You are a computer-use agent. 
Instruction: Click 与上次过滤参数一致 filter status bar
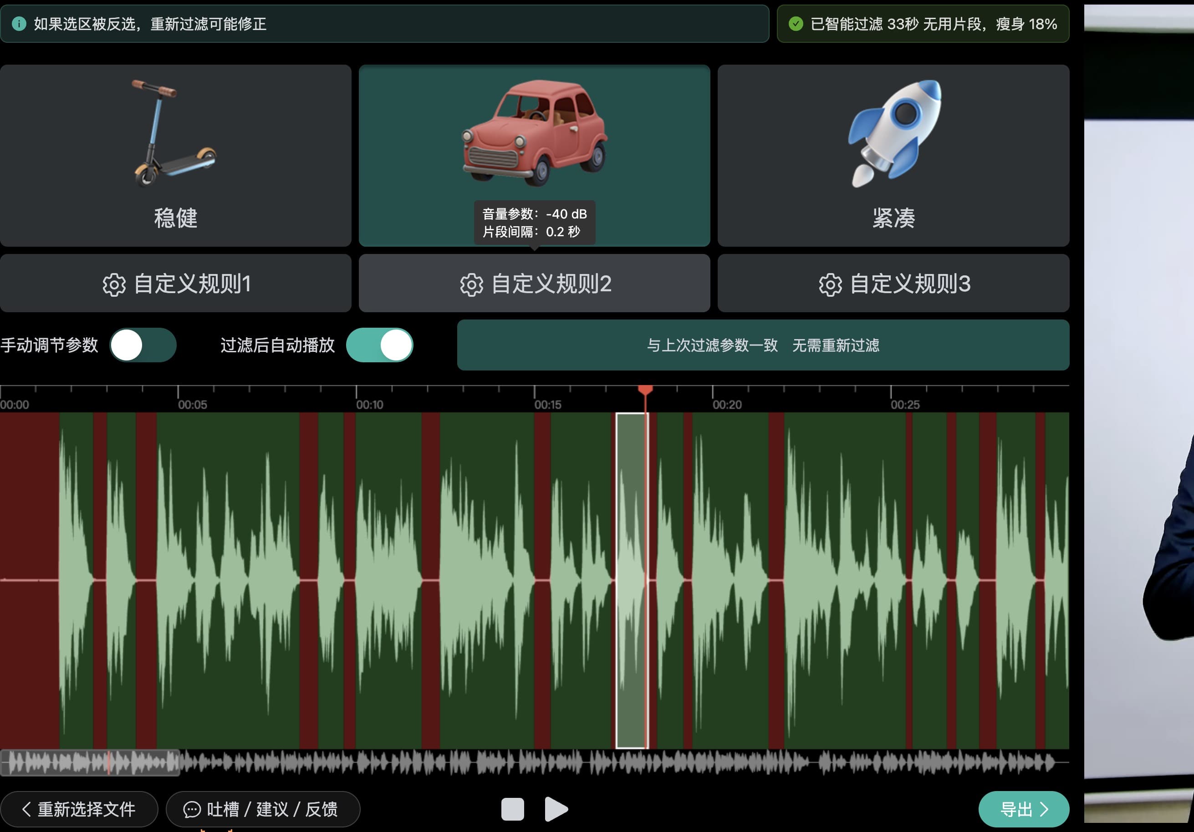762,345
